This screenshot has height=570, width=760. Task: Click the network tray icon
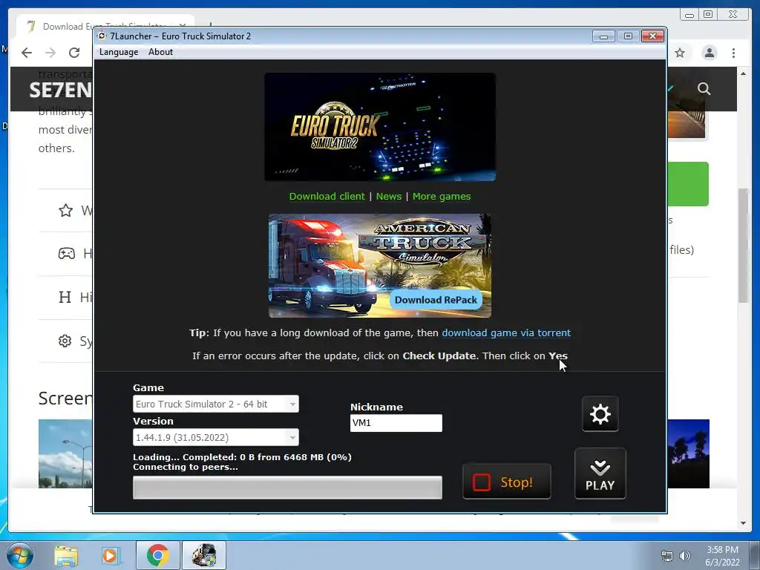667,556
